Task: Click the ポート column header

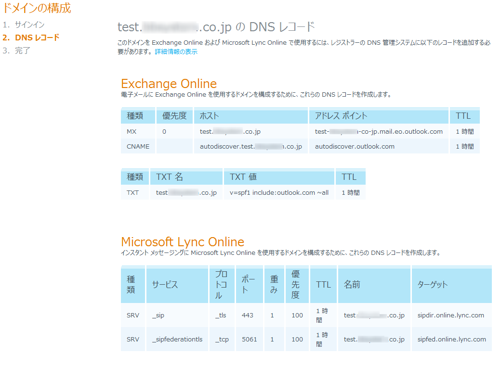Action: click(x=250, y=285)
